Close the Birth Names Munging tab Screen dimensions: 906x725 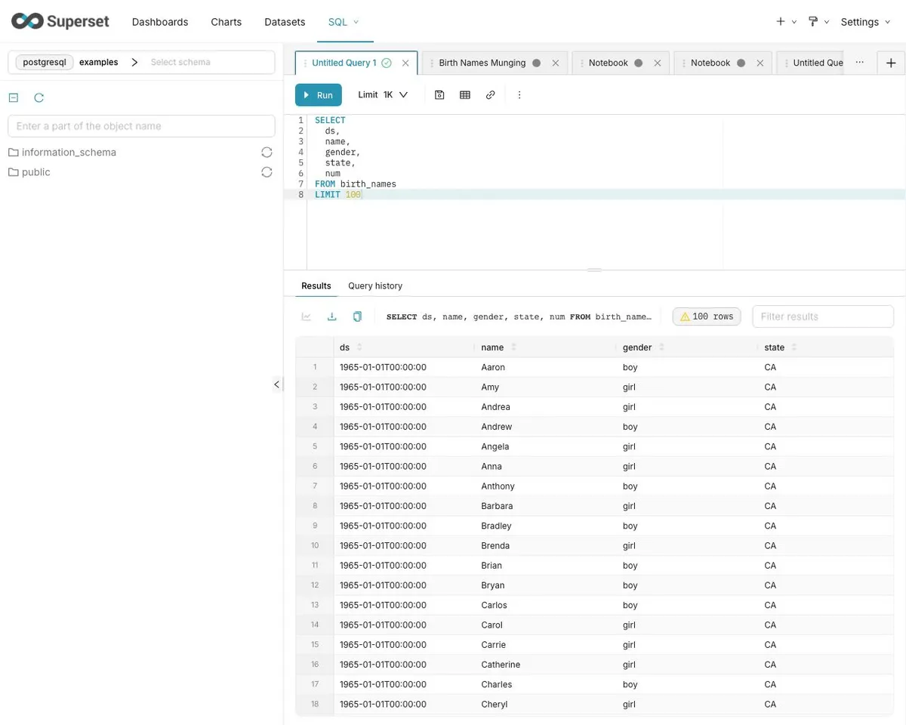tap(556, 63)
